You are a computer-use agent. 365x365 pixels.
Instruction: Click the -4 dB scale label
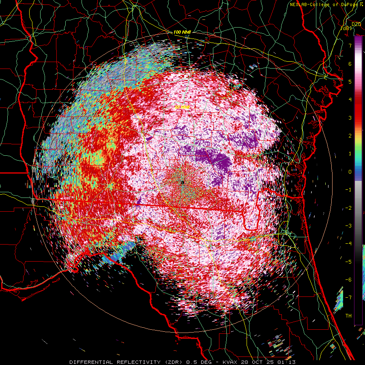[348, 243]
